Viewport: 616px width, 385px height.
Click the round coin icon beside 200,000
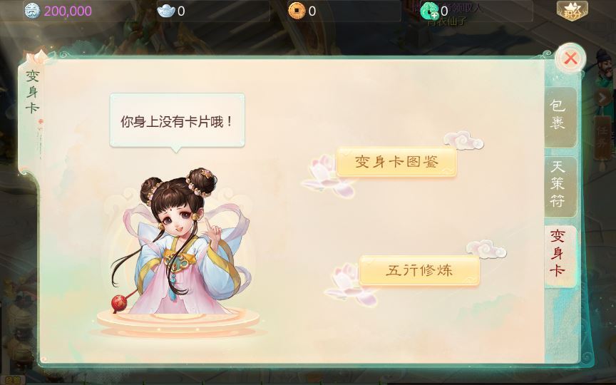(32, 11)
